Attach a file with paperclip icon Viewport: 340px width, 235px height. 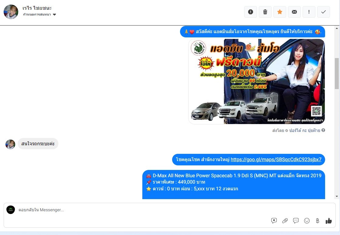285,221
